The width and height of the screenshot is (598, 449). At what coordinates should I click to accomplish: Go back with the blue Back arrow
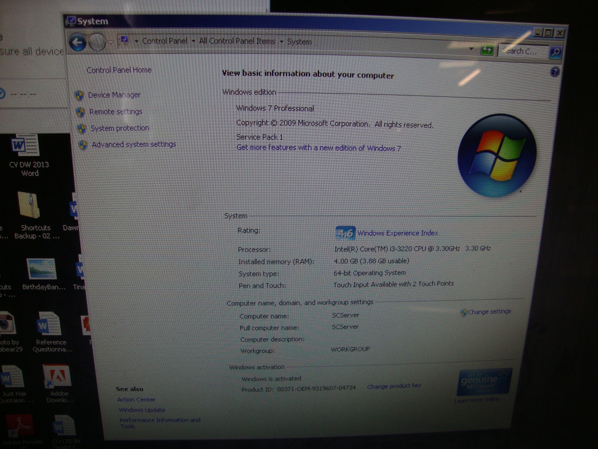pos(77,42)
